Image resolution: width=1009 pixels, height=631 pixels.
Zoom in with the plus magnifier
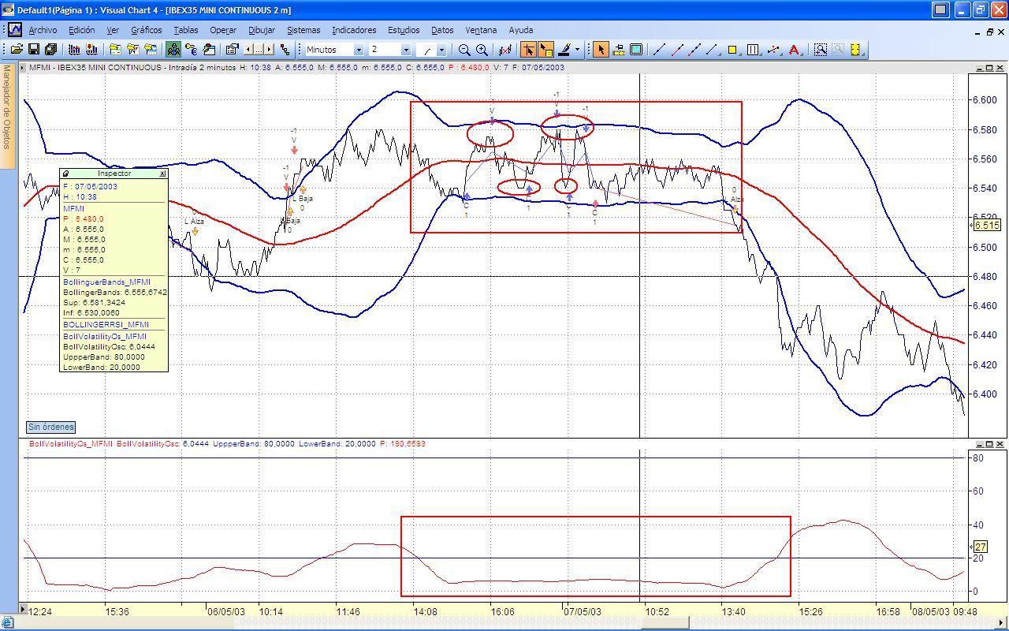tap(482, 50)
